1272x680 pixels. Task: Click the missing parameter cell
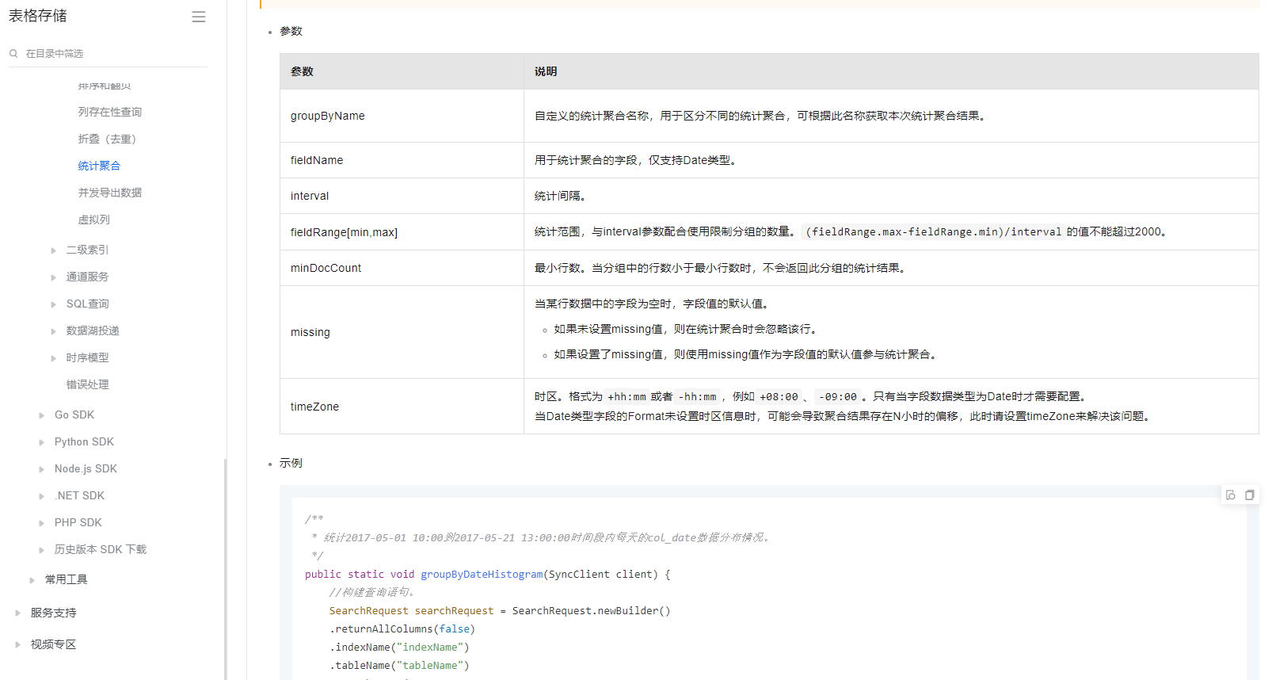(x=402, y=332)
